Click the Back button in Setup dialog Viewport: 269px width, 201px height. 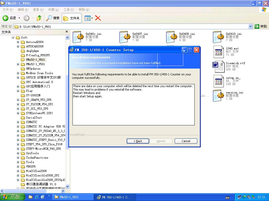pyautogui.click(x=138, y=141)
